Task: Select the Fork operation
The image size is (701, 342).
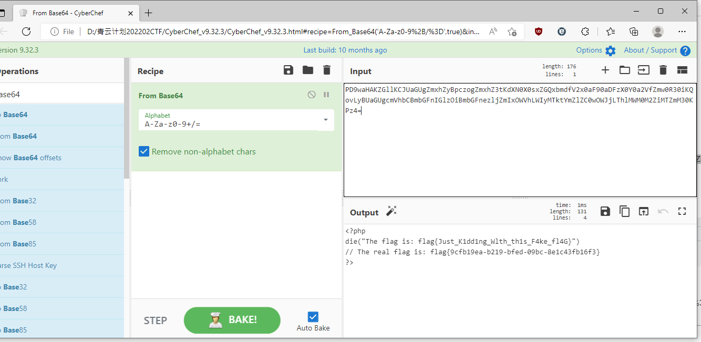Action: point(62,179)
